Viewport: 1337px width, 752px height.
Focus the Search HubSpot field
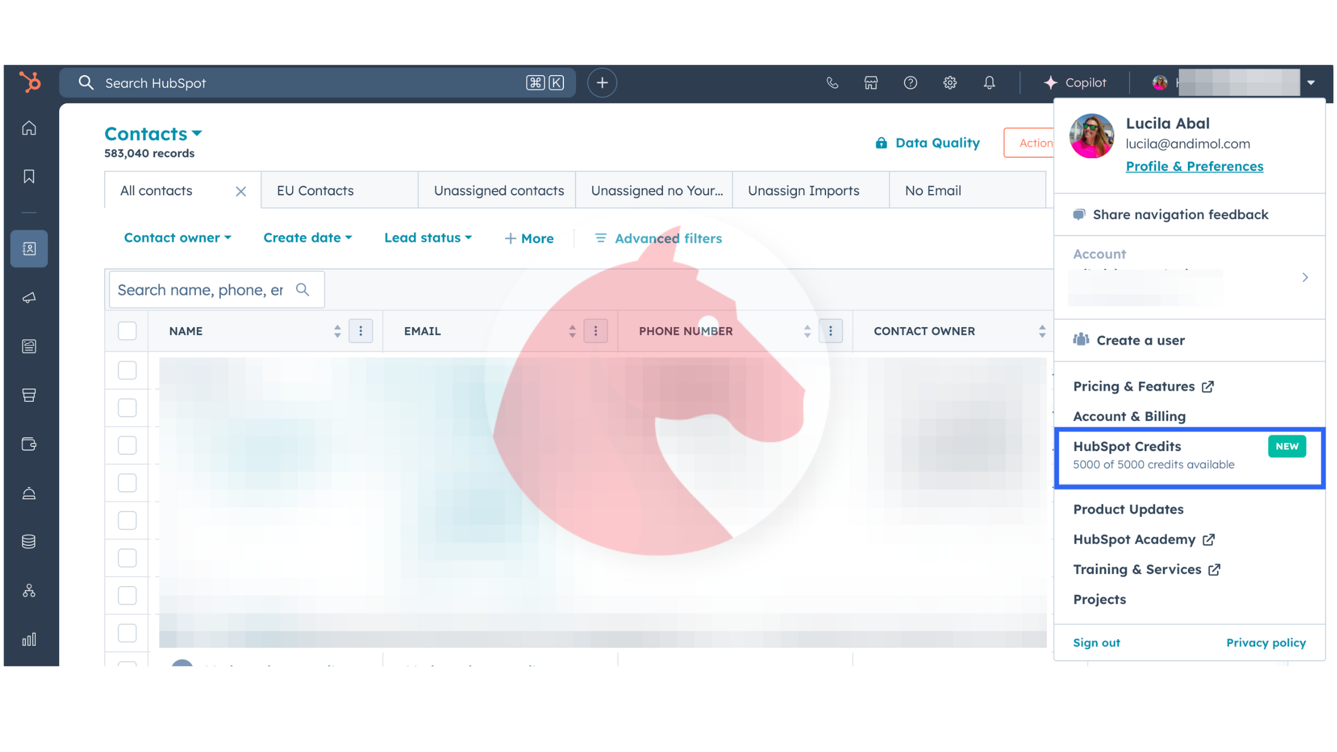318,82
